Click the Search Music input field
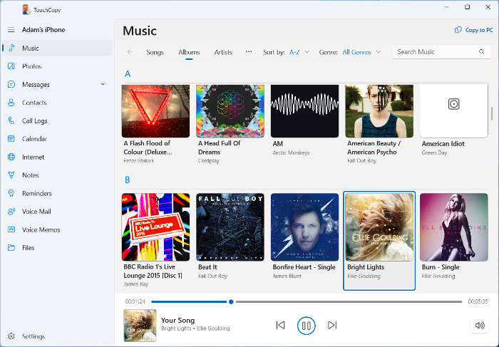 click(441, 52)
